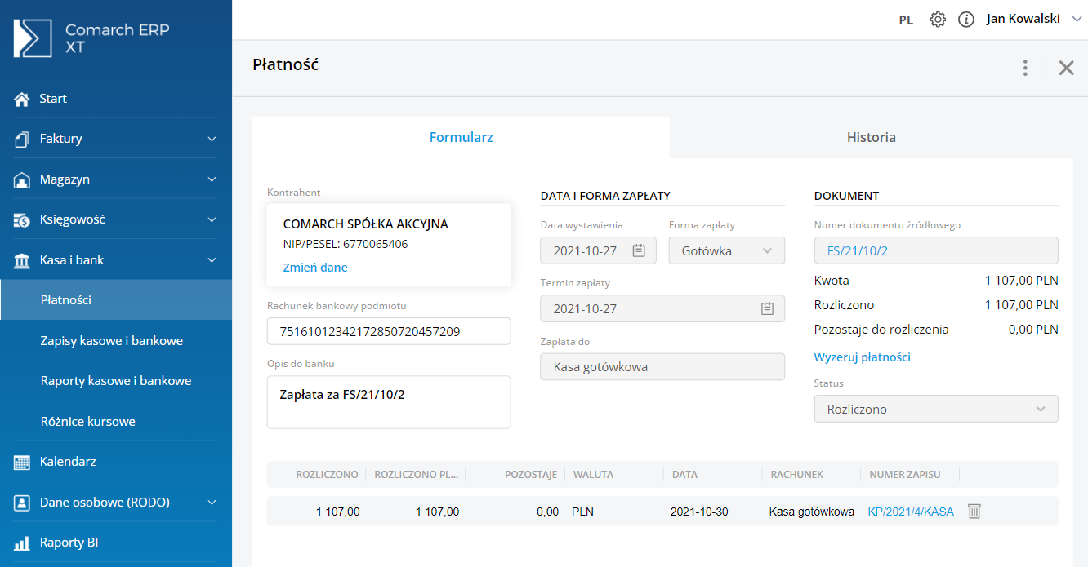Open the Start home icon
This screenshot has width=1088, height=567.
(x=22, y=99)
